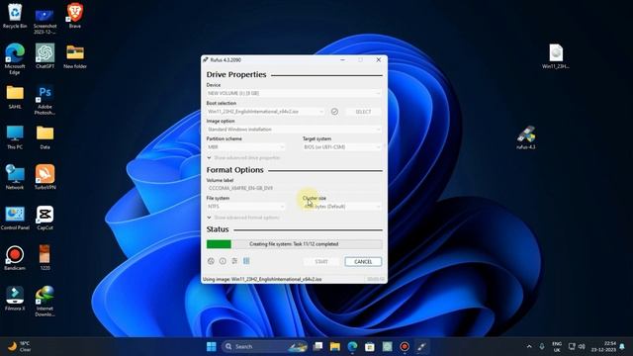Open the File system dropdown
The width and height of the screenshot is (633, 356).
[x=246, y=207]
